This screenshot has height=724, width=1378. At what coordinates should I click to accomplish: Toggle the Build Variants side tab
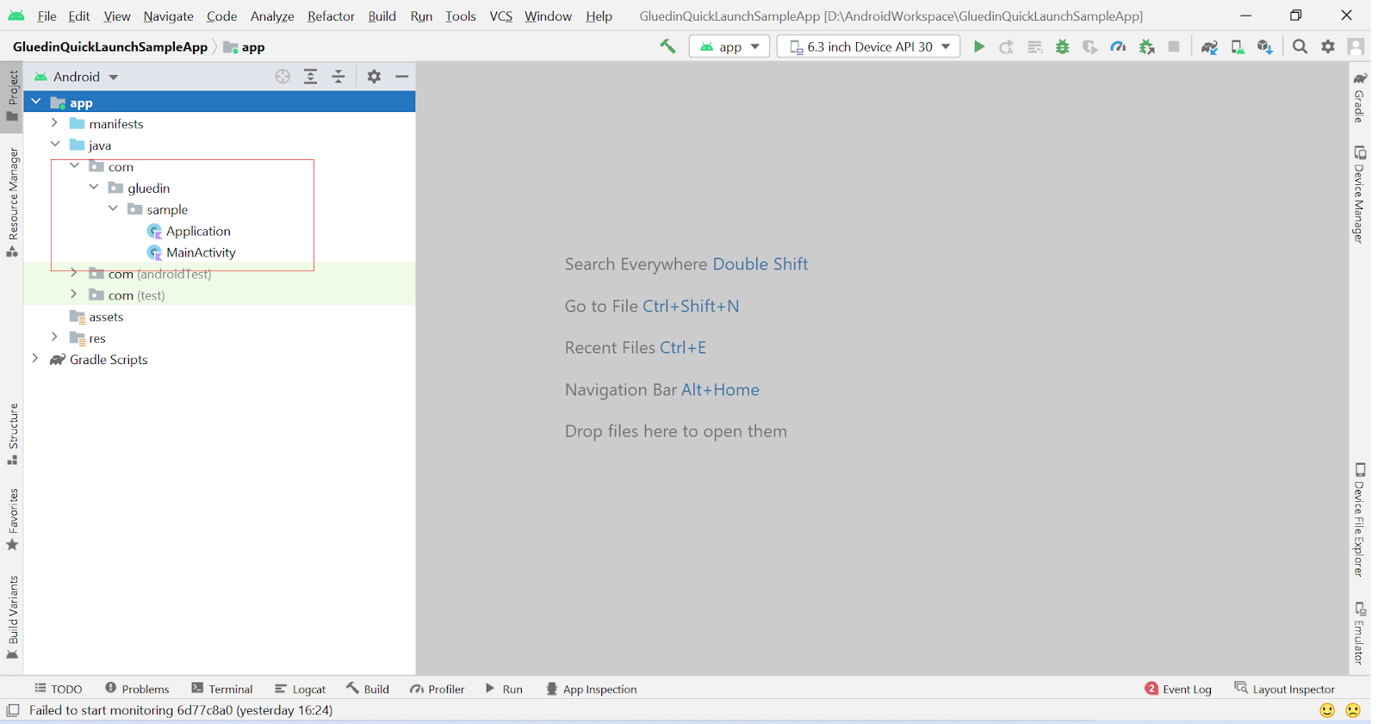pos(12,617)
